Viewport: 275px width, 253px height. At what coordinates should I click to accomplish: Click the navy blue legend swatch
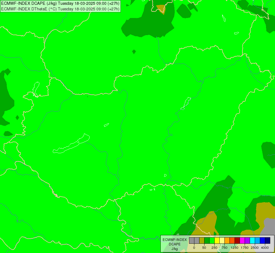[x=268, y=240]
